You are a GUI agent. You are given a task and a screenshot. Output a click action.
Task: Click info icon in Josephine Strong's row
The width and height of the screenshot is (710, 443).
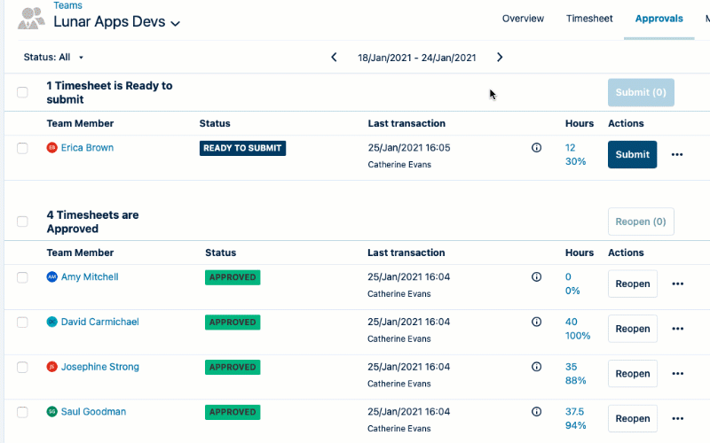click(536, 367)
